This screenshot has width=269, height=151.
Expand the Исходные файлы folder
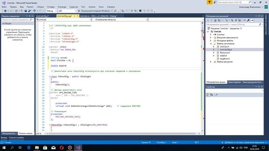[211, 41]
